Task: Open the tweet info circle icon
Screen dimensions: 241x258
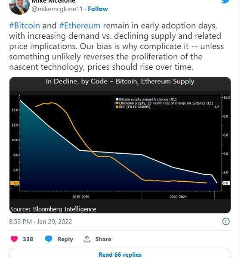Action: 226,221
